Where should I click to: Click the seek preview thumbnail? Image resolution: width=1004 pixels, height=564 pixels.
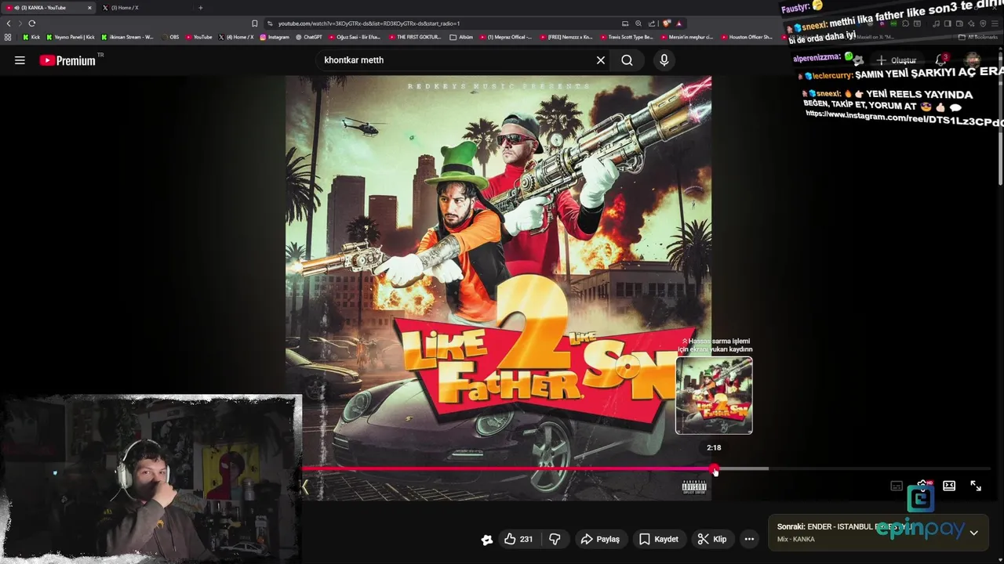pos(714,396)
